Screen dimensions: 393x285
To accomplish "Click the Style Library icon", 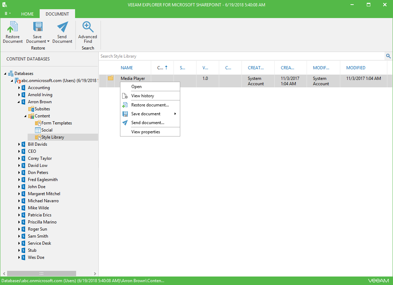I will pyautogui.click(x=38, y=137).
